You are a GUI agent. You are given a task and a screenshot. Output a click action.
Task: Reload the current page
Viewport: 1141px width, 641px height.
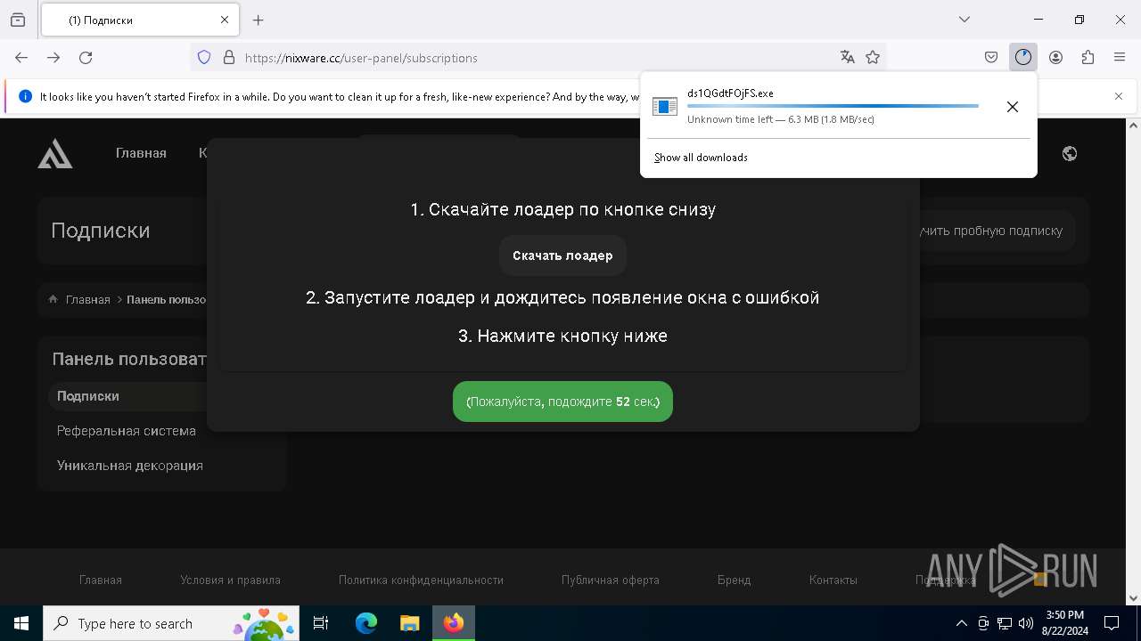[86, 58]
